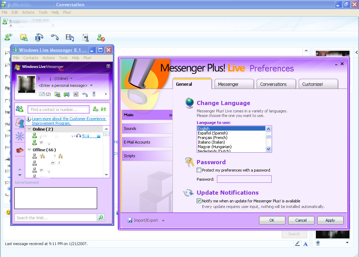
Task: Open the Plus! menu in Messenger window
Action: pos(87,58)
